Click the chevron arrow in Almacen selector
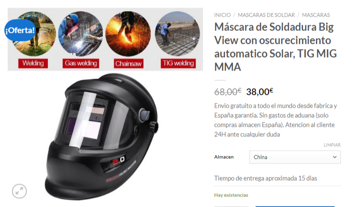Screen dimensions: 359x207 pyautogui.click(x=335, y=157)
